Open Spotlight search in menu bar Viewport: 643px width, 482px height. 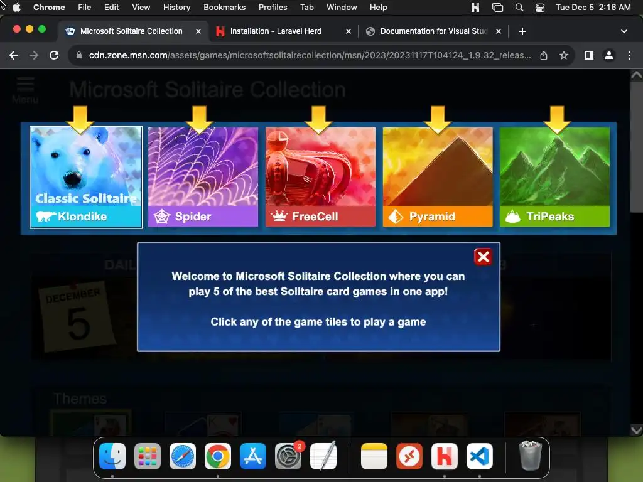[x=519, y=7]
